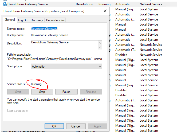Click the first Disabled entry with Network Service logon
The image size is (177, 132).
click(121, 55)
